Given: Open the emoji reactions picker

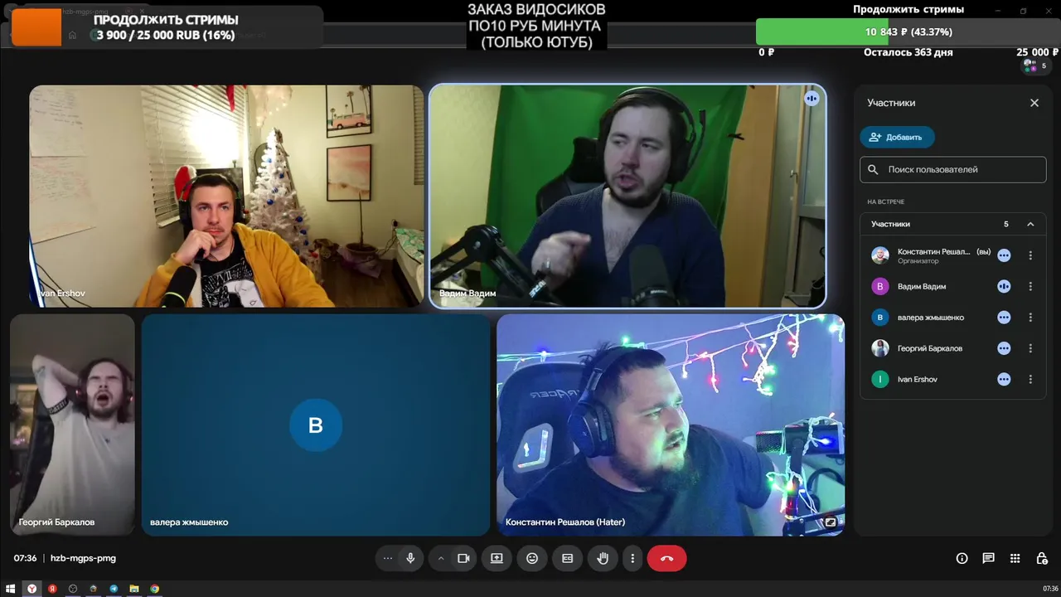Looking at the screenshot, I should click(x=532, y=558).
